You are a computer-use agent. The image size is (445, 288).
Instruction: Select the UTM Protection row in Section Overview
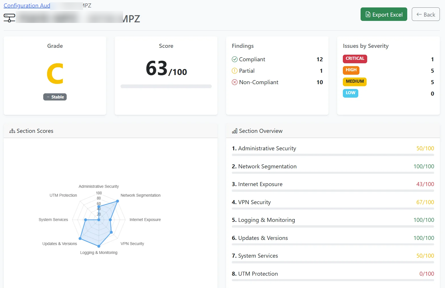(x=333, y=274)
